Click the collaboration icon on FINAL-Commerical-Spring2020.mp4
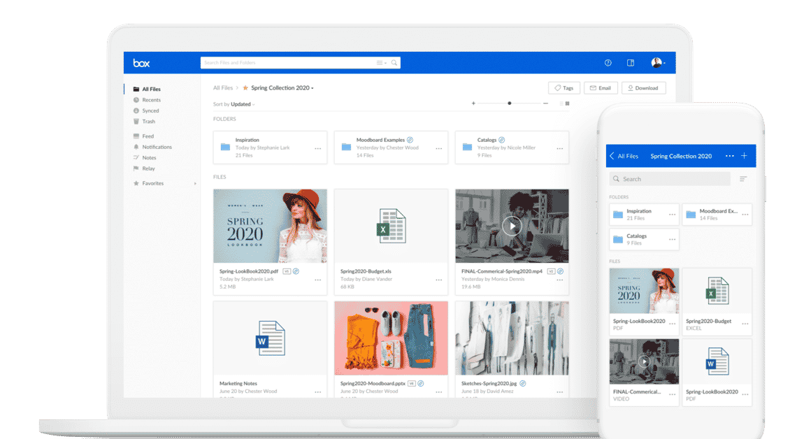 (x=561, y=271)
